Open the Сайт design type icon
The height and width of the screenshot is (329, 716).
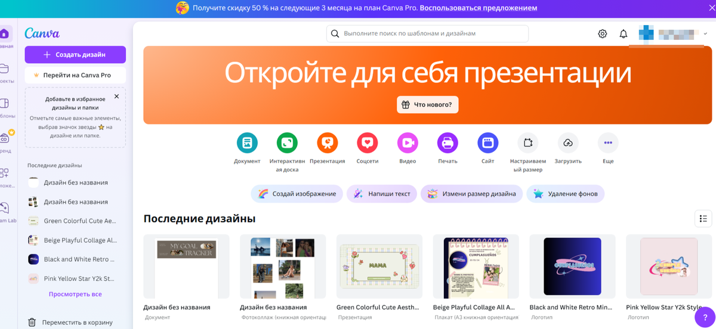487,143
